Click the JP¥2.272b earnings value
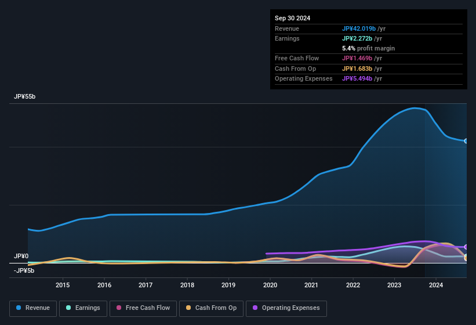Screen dimensions: 476x325 pos(357,38)
